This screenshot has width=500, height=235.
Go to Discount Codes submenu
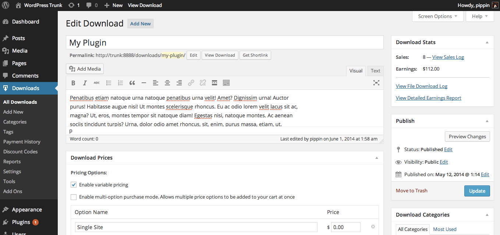[x=20, y=152]
